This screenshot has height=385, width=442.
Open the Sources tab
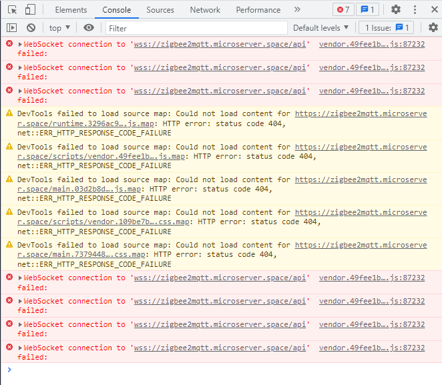(160, 10)
